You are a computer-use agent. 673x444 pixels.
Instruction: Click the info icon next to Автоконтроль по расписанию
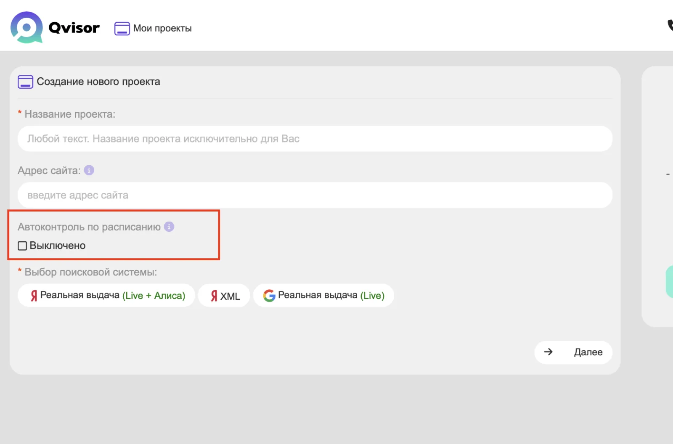coord(169,227)
